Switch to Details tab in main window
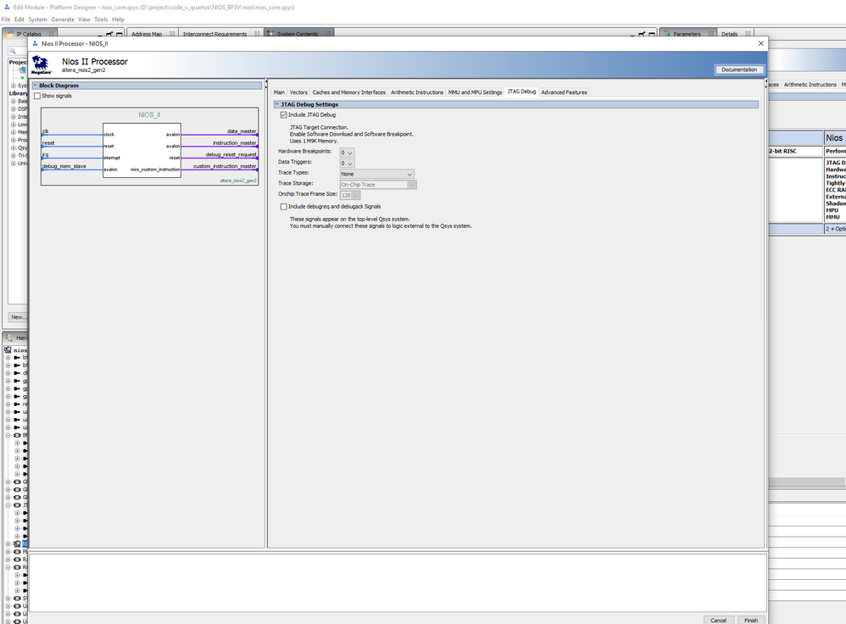 tap(730, 34)
